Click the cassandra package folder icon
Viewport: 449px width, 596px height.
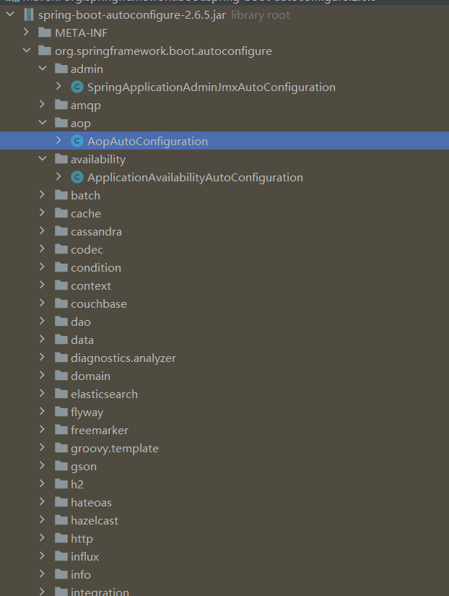click(61, 232)
